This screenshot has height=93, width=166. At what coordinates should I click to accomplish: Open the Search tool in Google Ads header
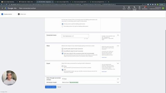click(x=124, y=8)
